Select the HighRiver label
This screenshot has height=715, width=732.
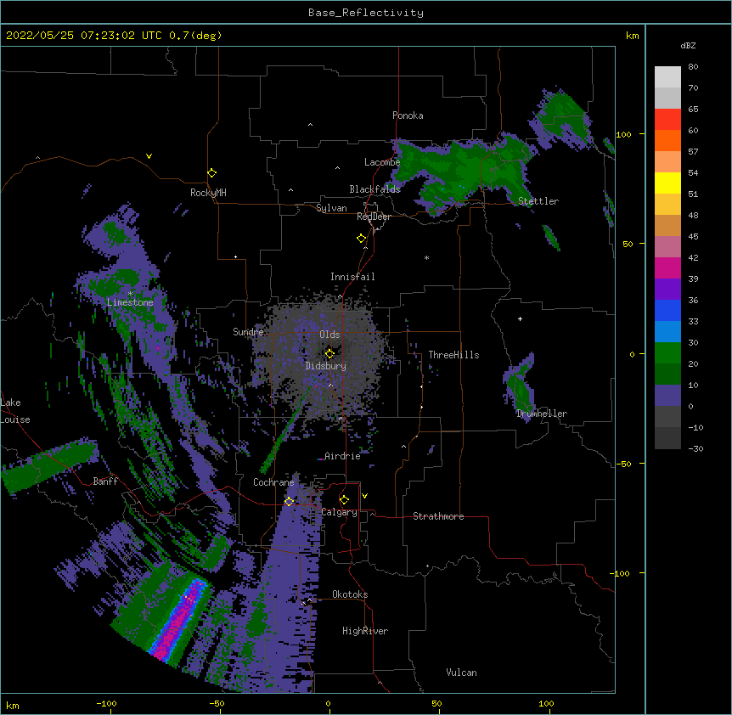coord(365,631)
